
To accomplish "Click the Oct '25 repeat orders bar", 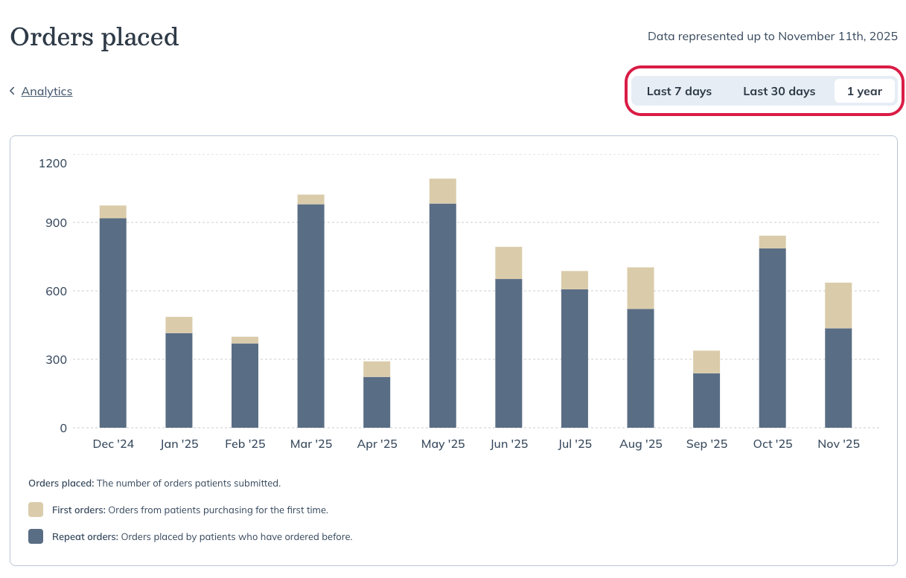I will 772,338.
